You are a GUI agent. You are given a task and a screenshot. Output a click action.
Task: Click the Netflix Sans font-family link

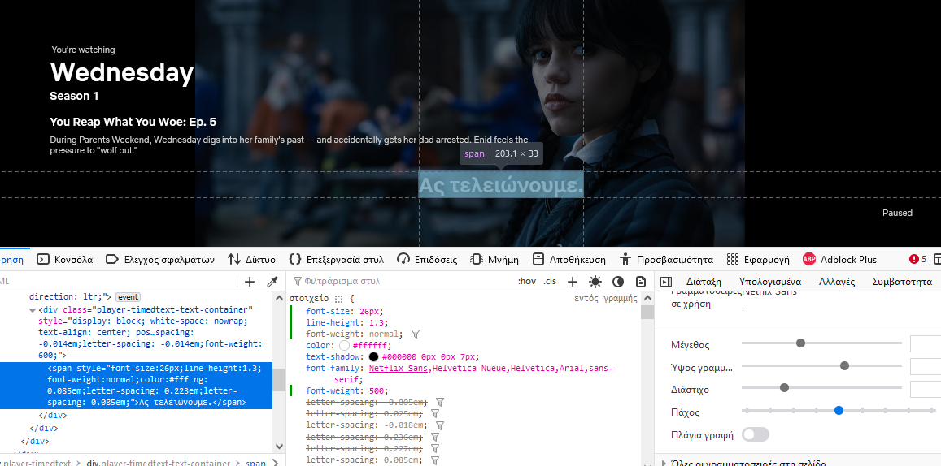(399, 369)
